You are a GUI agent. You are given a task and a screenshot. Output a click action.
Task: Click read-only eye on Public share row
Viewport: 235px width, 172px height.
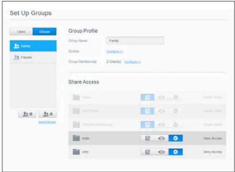click(161, 97)
